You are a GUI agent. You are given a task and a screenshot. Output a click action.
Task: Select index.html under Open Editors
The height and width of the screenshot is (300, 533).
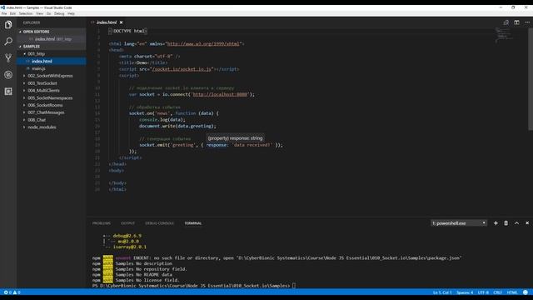click(52, 39)
